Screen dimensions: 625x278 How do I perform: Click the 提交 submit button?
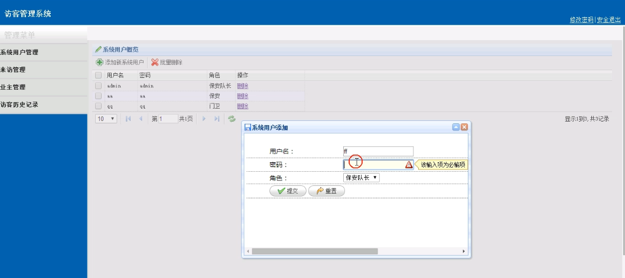(288, 191)
